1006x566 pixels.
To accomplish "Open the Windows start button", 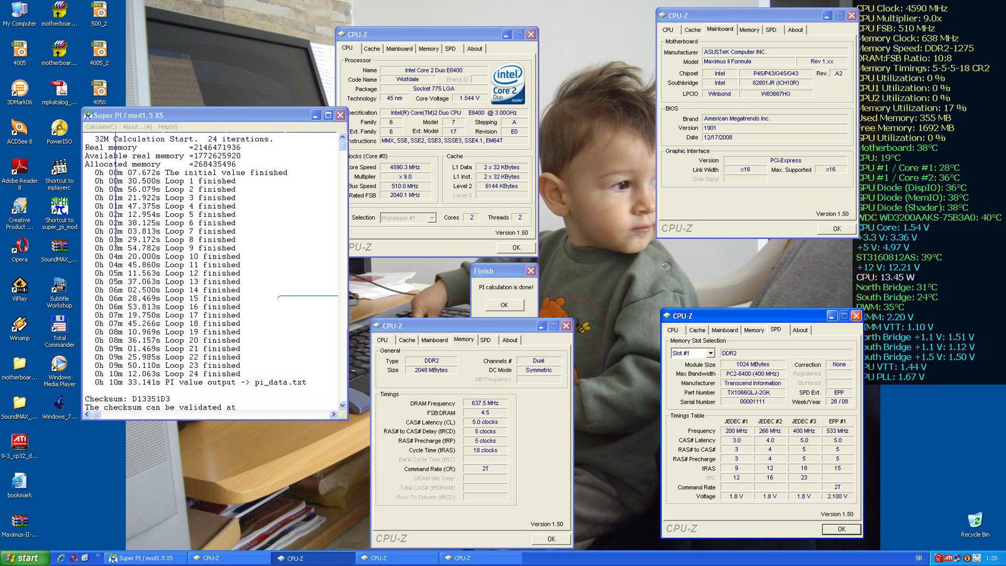I will 25,558.
